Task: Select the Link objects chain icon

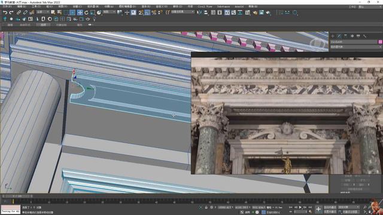Action: (x=19, y=13)
